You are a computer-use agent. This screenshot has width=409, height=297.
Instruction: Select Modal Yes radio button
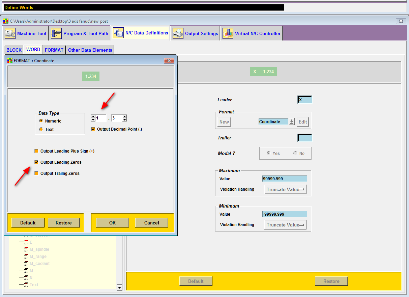click(x=268, y=153)
